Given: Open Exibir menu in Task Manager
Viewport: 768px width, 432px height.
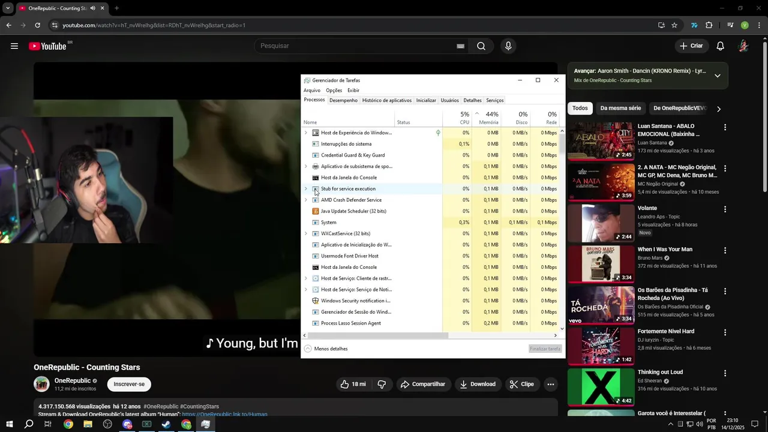Looking at the screenshot, I should tap(353, 91).
